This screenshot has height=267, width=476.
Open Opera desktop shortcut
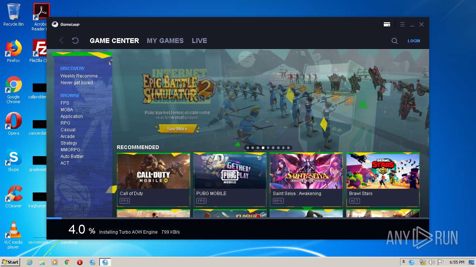click(x=13, y=124)
